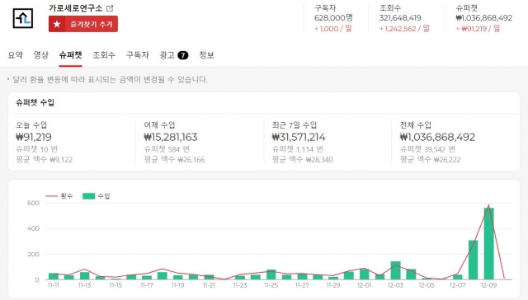Click the tallest bar at 12-09

click(x=488, y=243)
